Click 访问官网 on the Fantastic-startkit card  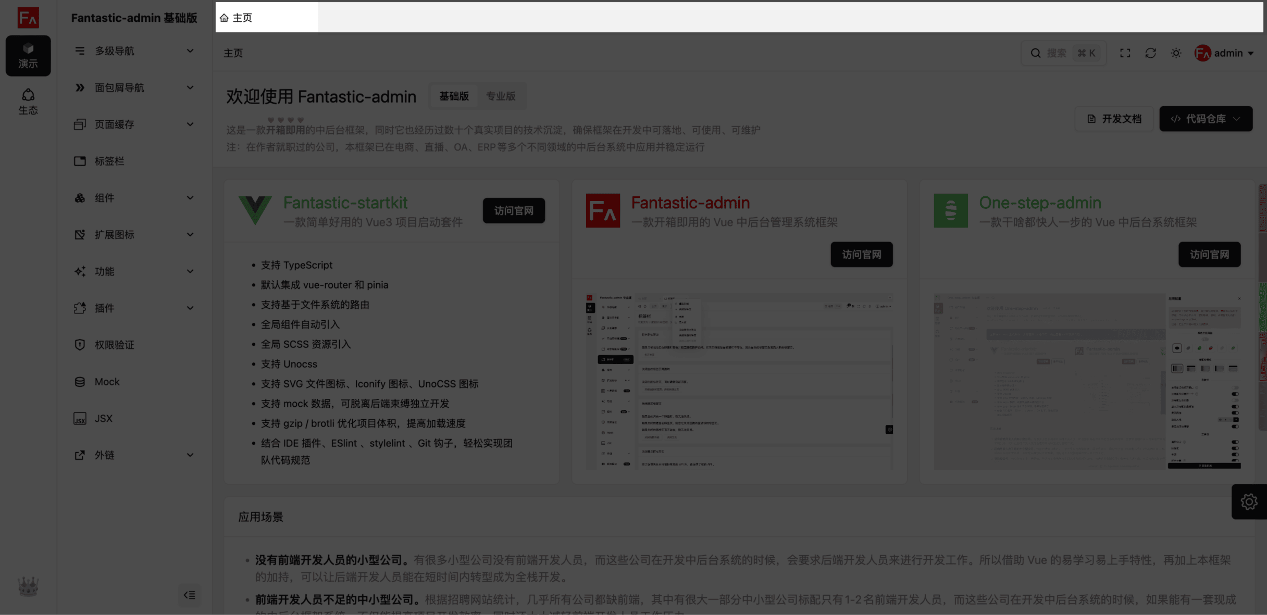click(x=514, y=211)
